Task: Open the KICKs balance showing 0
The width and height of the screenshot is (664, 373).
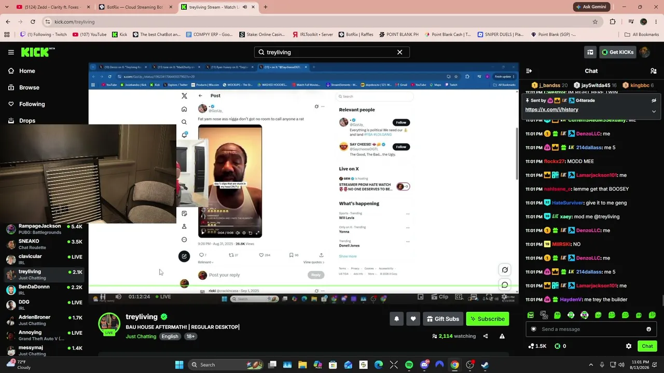Action: pos(560,346)
